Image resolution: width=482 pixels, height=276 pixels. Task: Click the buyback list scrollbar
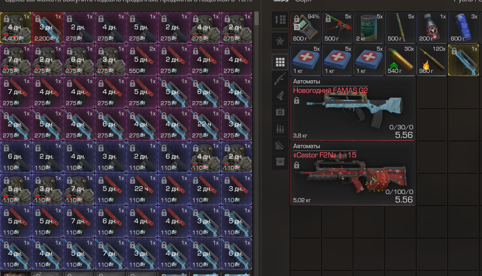257,19
